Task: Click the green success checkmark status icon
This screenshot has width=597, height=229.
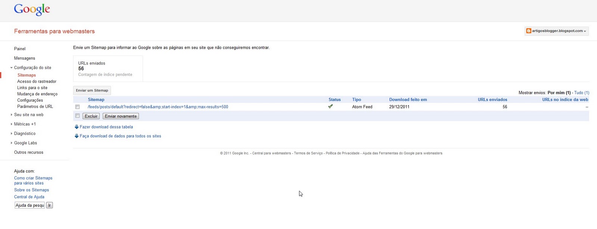Action: tap(330, 106)
